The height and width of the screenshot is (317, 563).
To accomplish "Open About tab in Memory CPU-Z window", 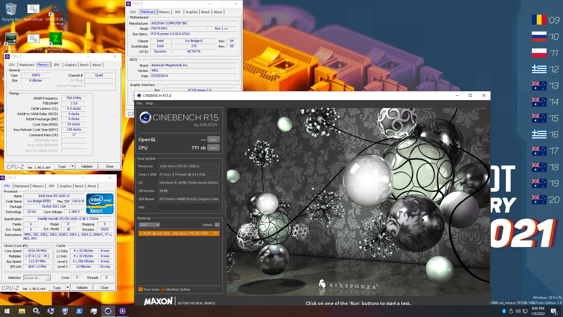I will click(x=97, y=65).
